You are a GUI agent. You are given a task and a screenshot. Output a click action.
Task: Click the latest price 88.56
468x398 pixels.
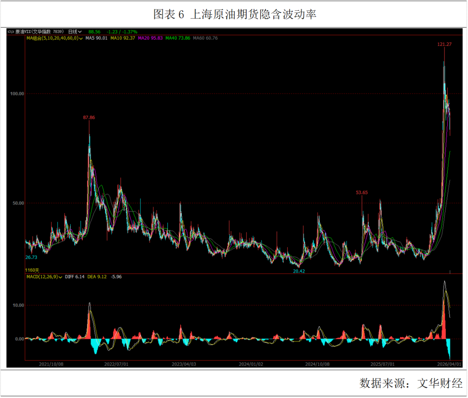94,32
